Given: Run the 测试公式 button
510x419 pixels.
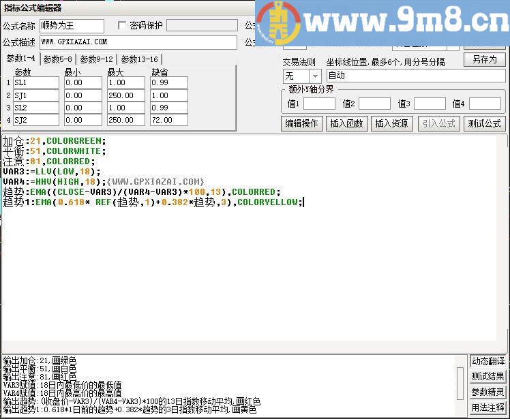Looking at the screenshot, I should coord(484,123).
